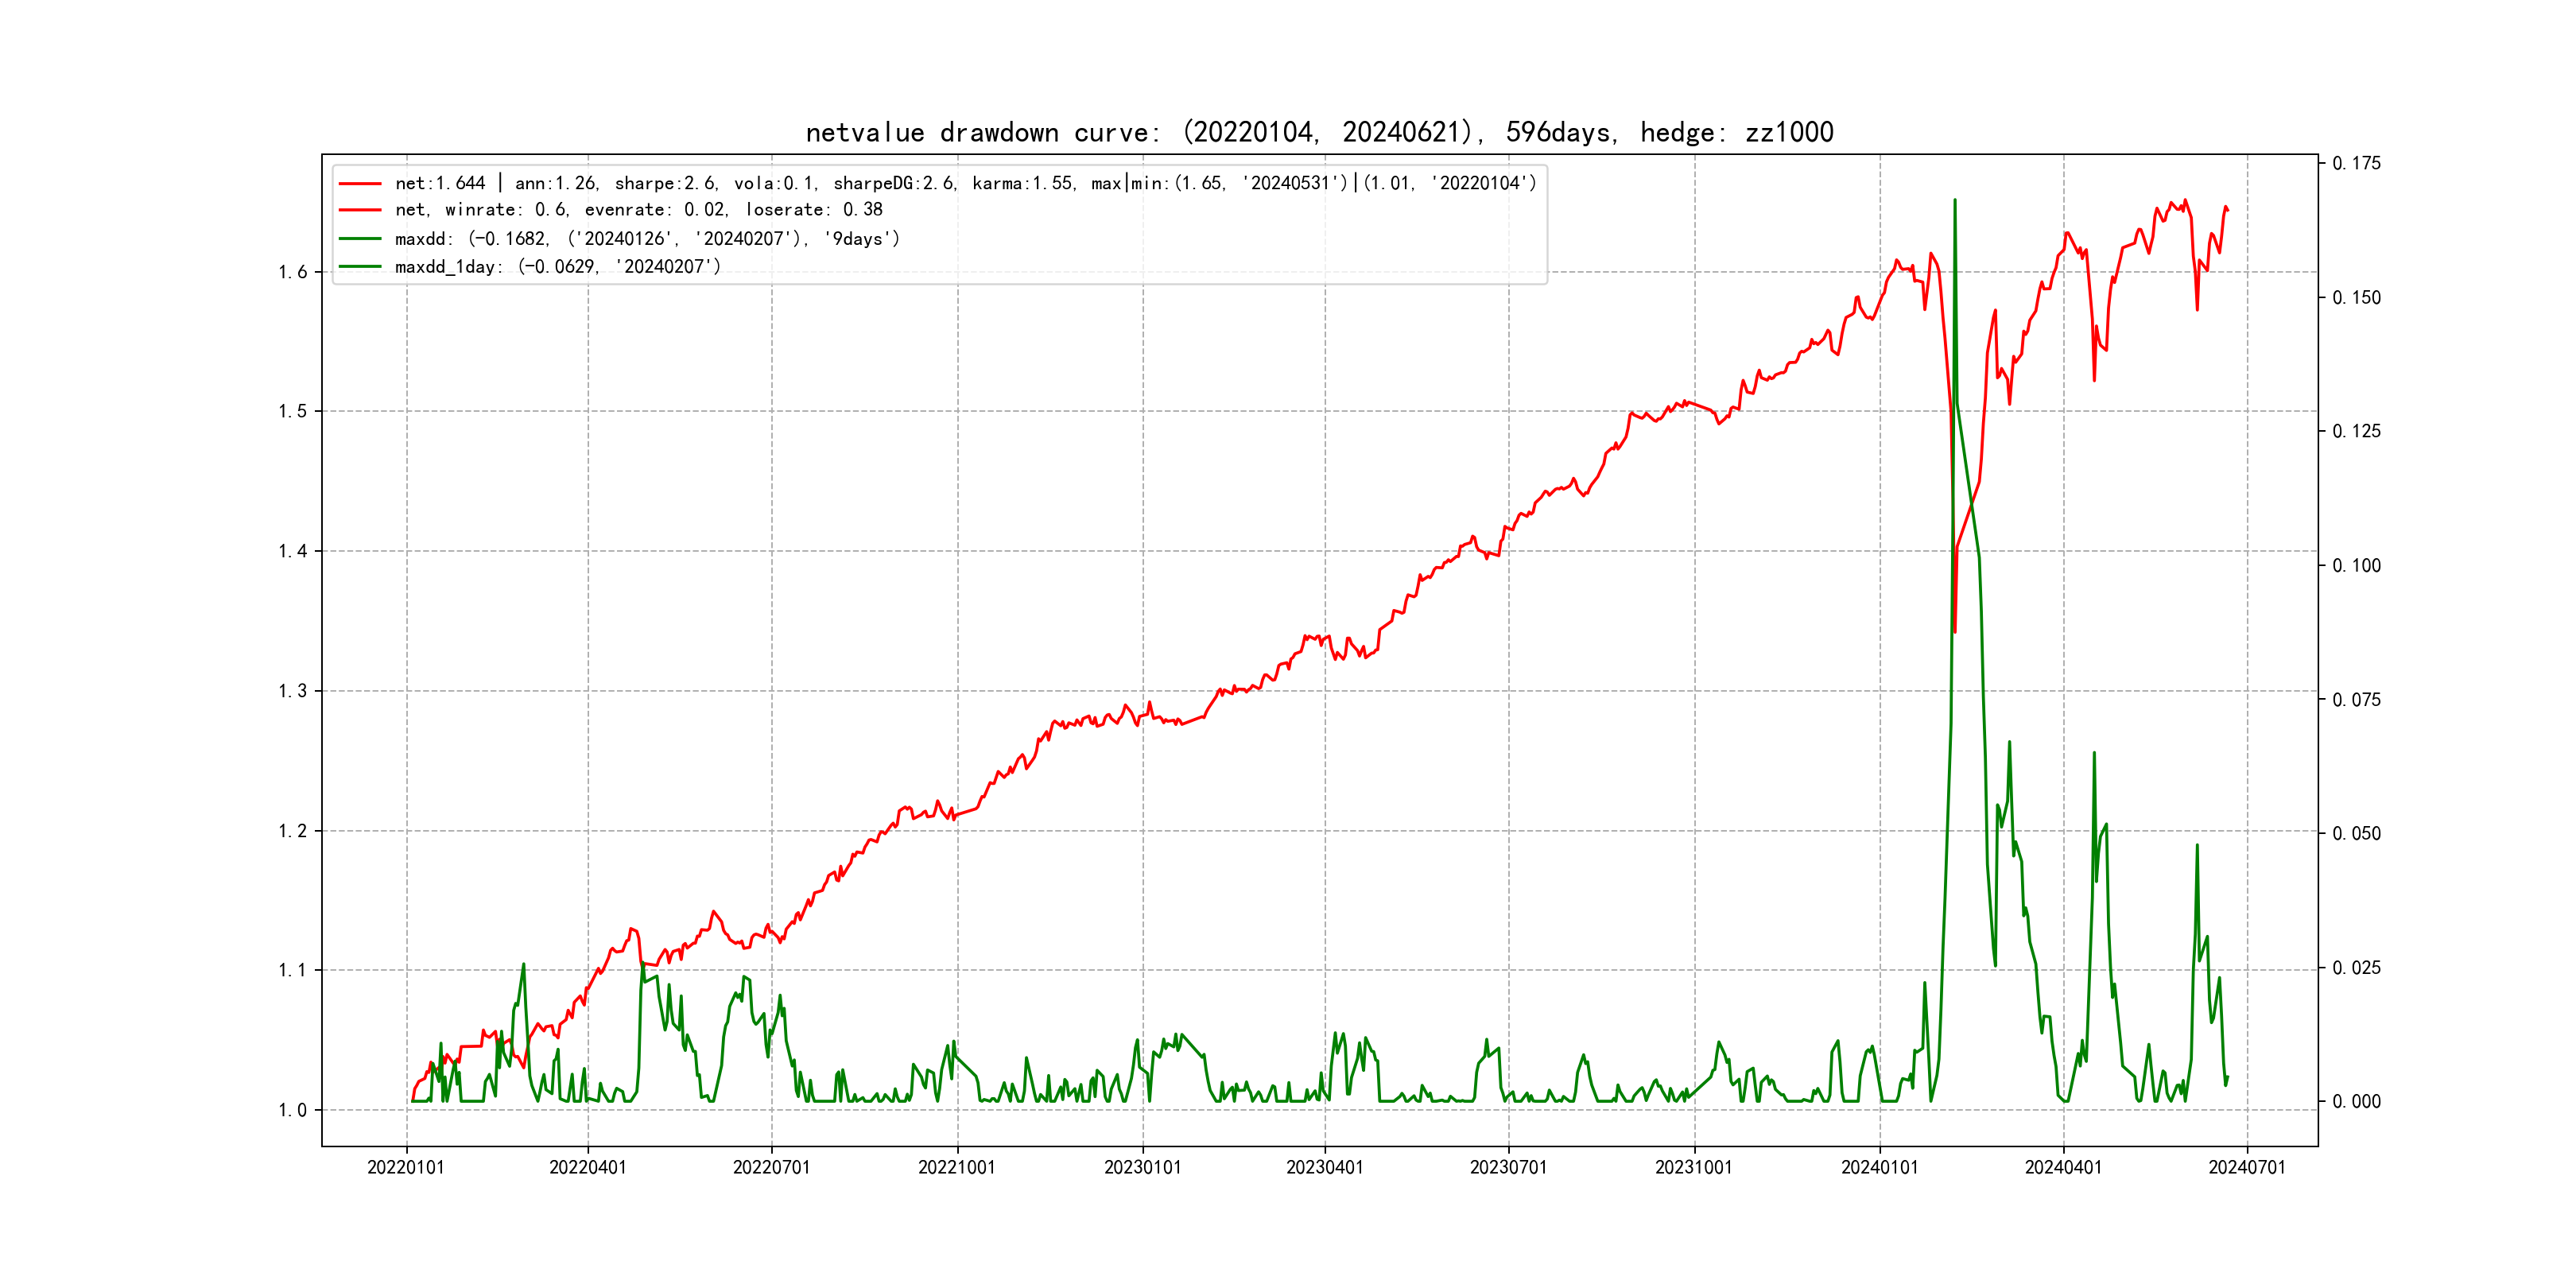Click the 1.0 left y-axis tick label

click(293, 1110)
